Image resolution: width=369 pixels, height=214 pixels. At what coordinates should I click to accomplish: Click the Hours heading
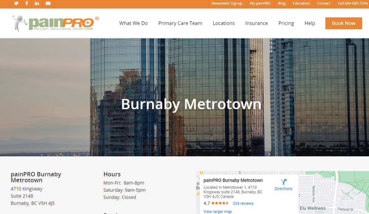(112, 174)
